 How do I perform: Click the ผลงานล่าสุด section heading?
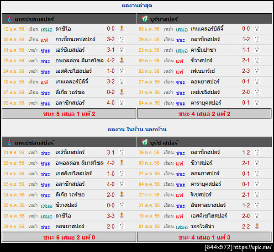(137, 5)
